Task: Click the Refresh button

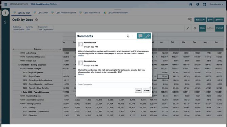Action: click(x=219, y=20)
